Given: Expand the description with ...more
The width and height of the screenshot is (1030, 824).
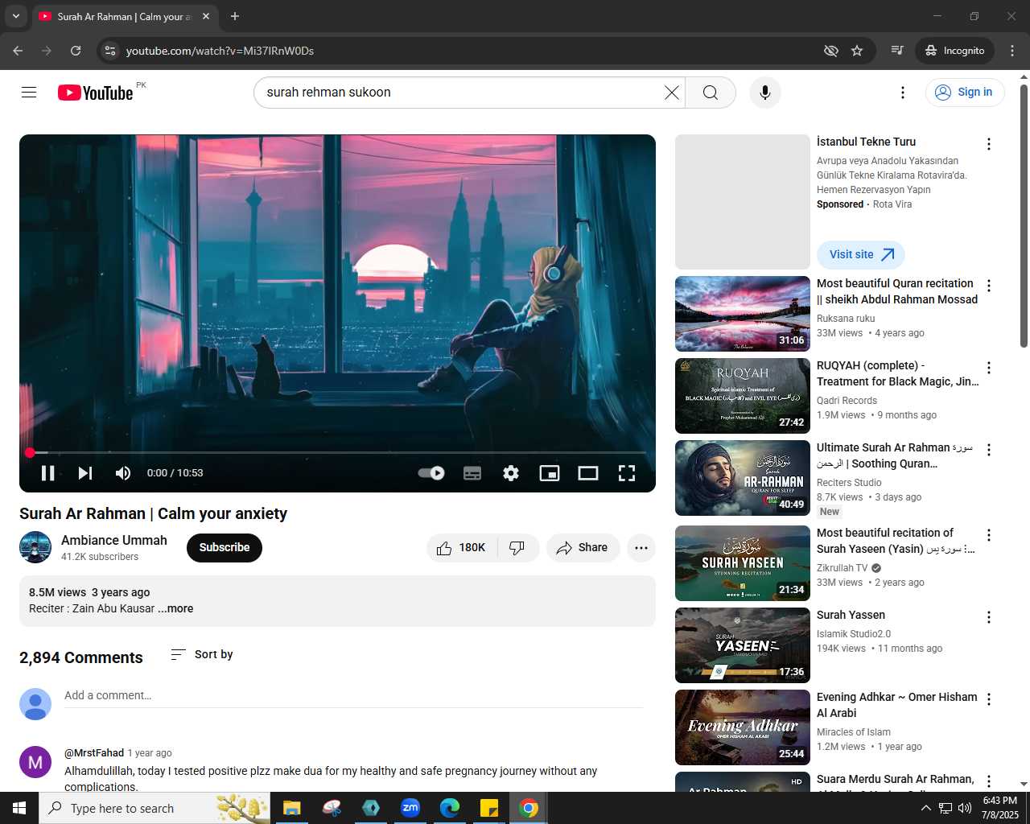Looking at the screenshot, I should coord(175,608).
